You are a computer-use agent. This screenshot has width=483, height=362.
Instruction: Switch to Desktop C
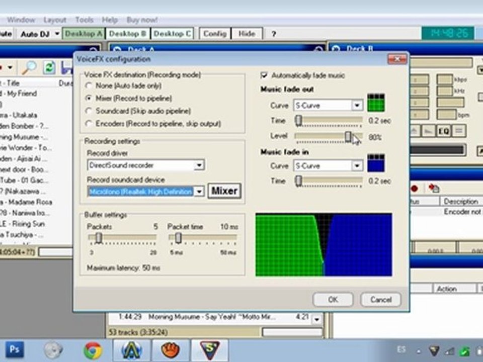[x=172, y=34]
